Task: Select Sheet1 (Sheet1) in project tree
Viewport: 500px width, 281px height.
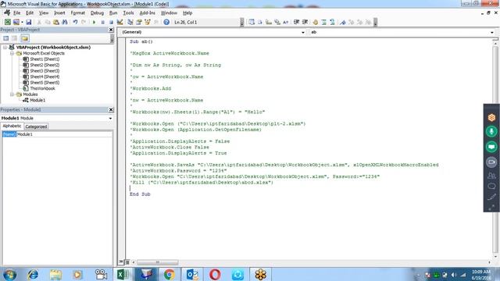Action: pyautogui.click(x=45, y=59)
